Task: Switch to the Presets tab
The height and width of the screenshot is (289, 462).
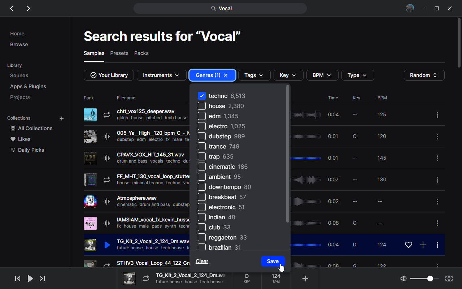Action: pos(119,53)
